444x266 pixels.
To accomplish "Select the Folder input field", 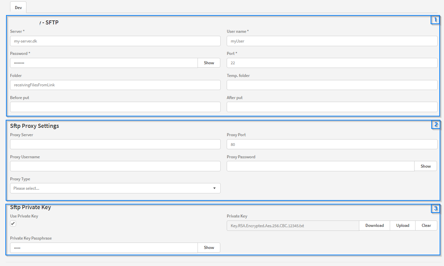I will [115, 85].
